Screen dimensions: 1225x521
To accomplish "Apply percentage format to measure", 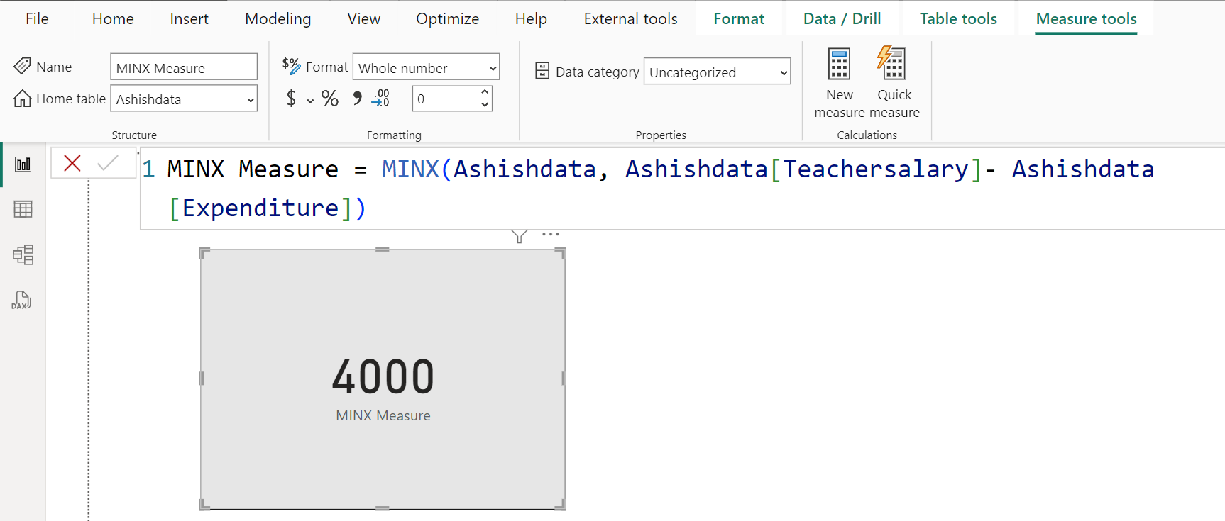I will (x=329, y=99).
